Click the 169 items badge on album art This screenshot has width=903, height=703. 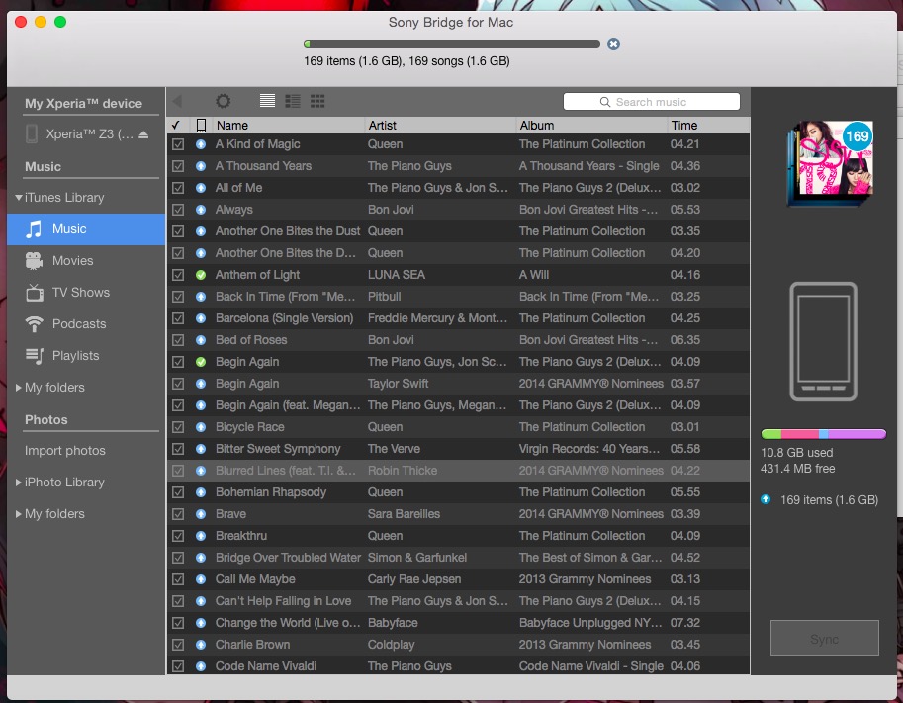(858, 136)
